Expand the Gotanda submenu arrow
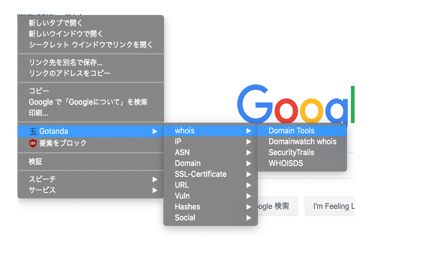444x277 pixels. (155, 131)
